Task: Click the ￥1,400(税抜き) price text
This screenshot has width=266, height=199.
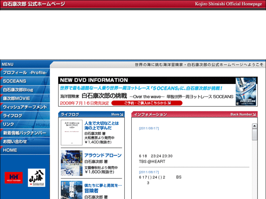Action: pyautogui.click(x=98, y=142)
